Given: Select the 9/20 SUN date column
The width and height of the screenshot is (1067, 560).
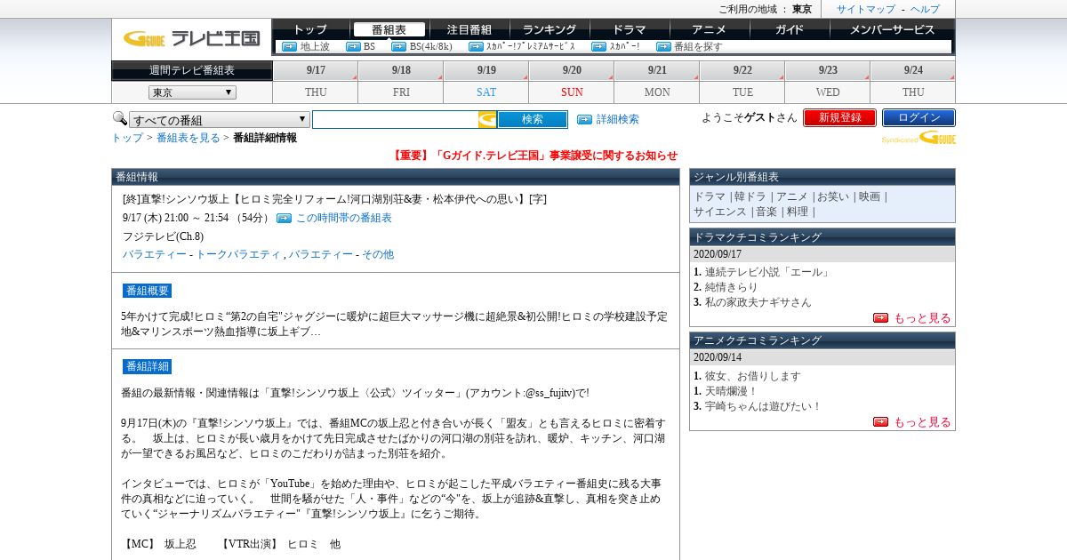Looking at the screenshot, I should tap(572, 82).
